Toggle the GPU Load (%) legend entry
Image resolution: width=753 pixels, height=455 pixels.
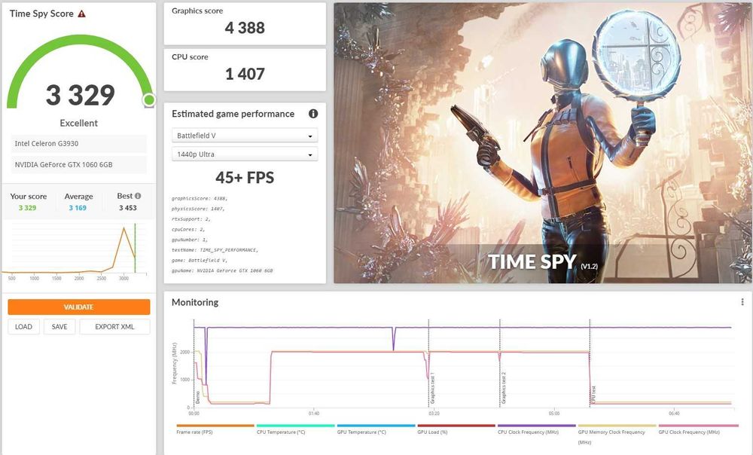click(432, 432)
